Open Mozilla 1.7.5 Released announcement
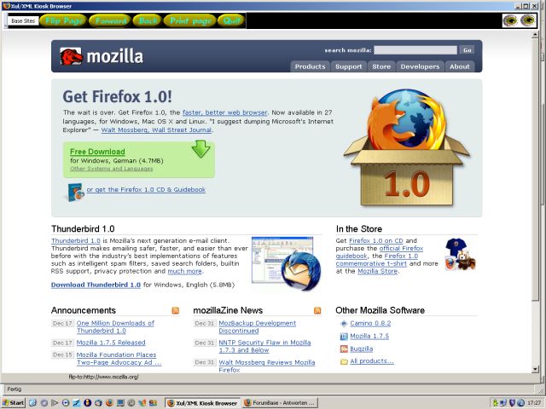Image resolution: width=546 pixels, height=409 pixels. (111, 343)
